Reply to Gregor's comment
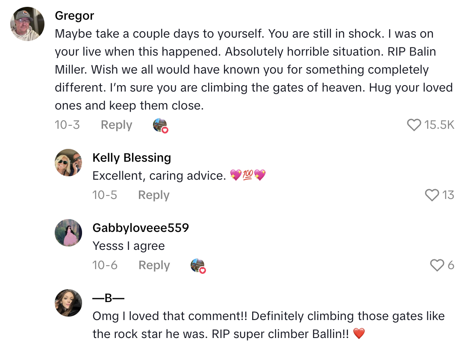This screenshot has height=344, width=465. [116, 125]
